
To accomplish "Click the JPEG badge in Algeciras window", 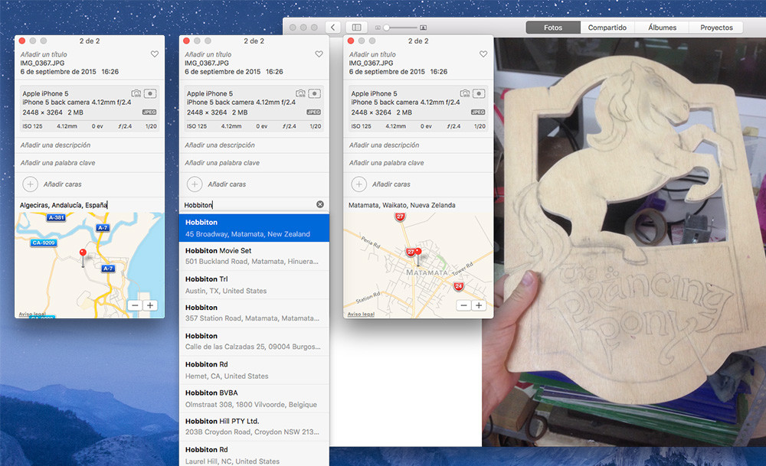I will (149, 112).
